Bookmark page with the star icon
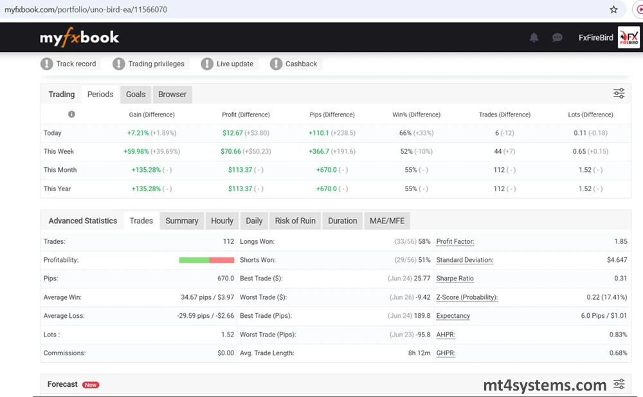The width and height of the screenshot is (643, 397). click(x=613, y=10)
